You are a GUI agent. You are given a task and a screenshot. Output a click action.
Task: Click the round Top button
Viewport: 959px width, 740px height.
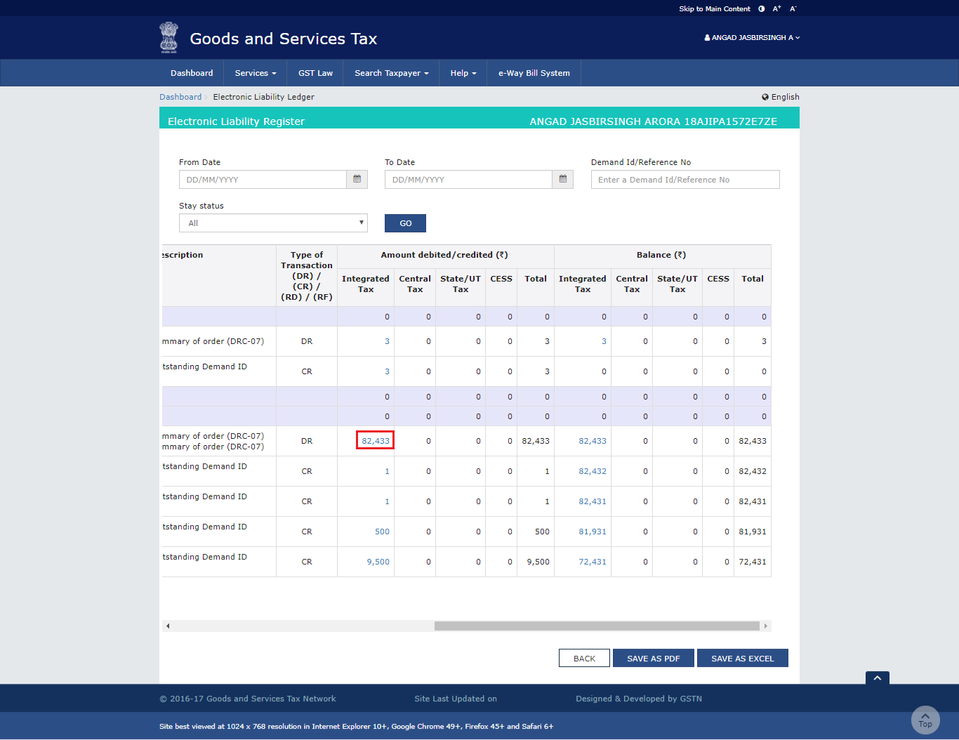tap(925, 720)
